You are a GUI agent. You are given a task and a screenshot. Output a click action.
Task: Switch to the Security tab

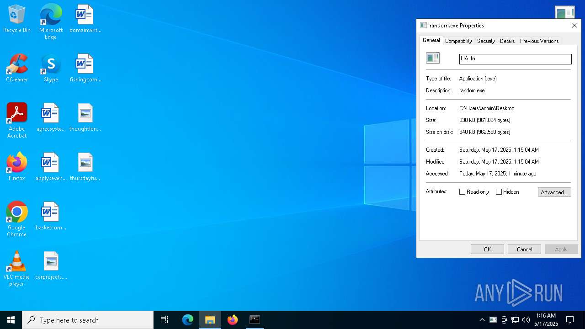click(x=486, y=41)
